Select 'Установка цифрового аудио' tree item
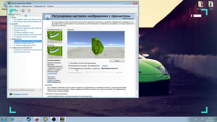217x122 pixels. pyautogui.click(x=24, y=33)
